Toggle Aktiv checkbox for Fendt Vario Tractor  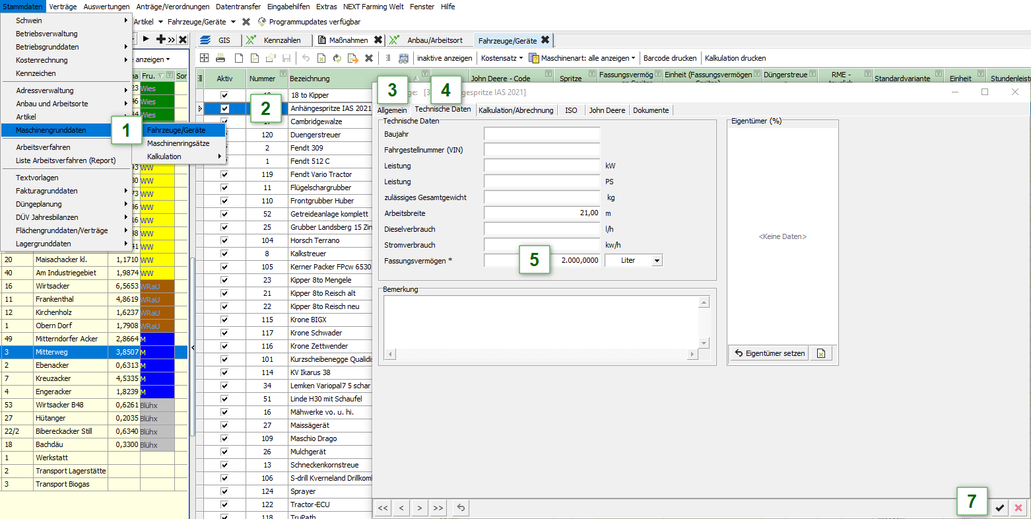[224, 174]
